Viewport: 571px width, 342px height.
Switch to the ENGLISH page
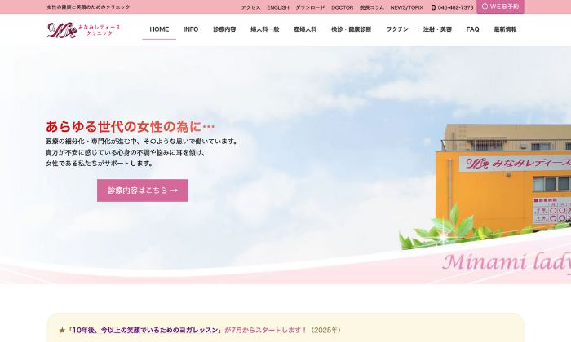(x=278, y=7)
